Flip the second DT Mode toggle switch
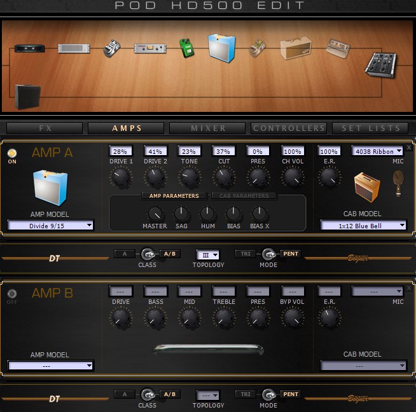 tap(268, 395)
